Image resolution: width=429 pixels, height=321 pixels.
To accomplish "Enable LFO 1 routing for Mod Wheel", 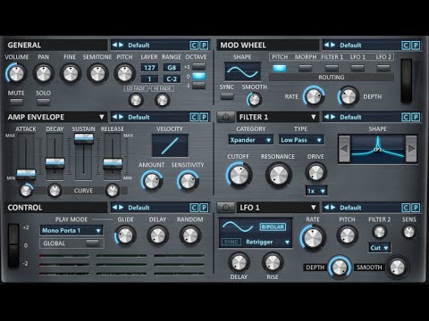I will tap(357, 68).
